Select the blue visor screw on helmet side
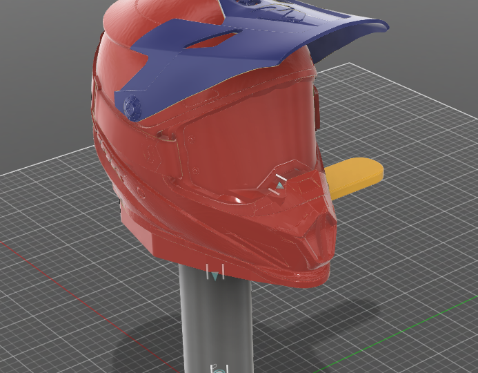The height and width of the screenshot is (373, 478). coord(132,107)
